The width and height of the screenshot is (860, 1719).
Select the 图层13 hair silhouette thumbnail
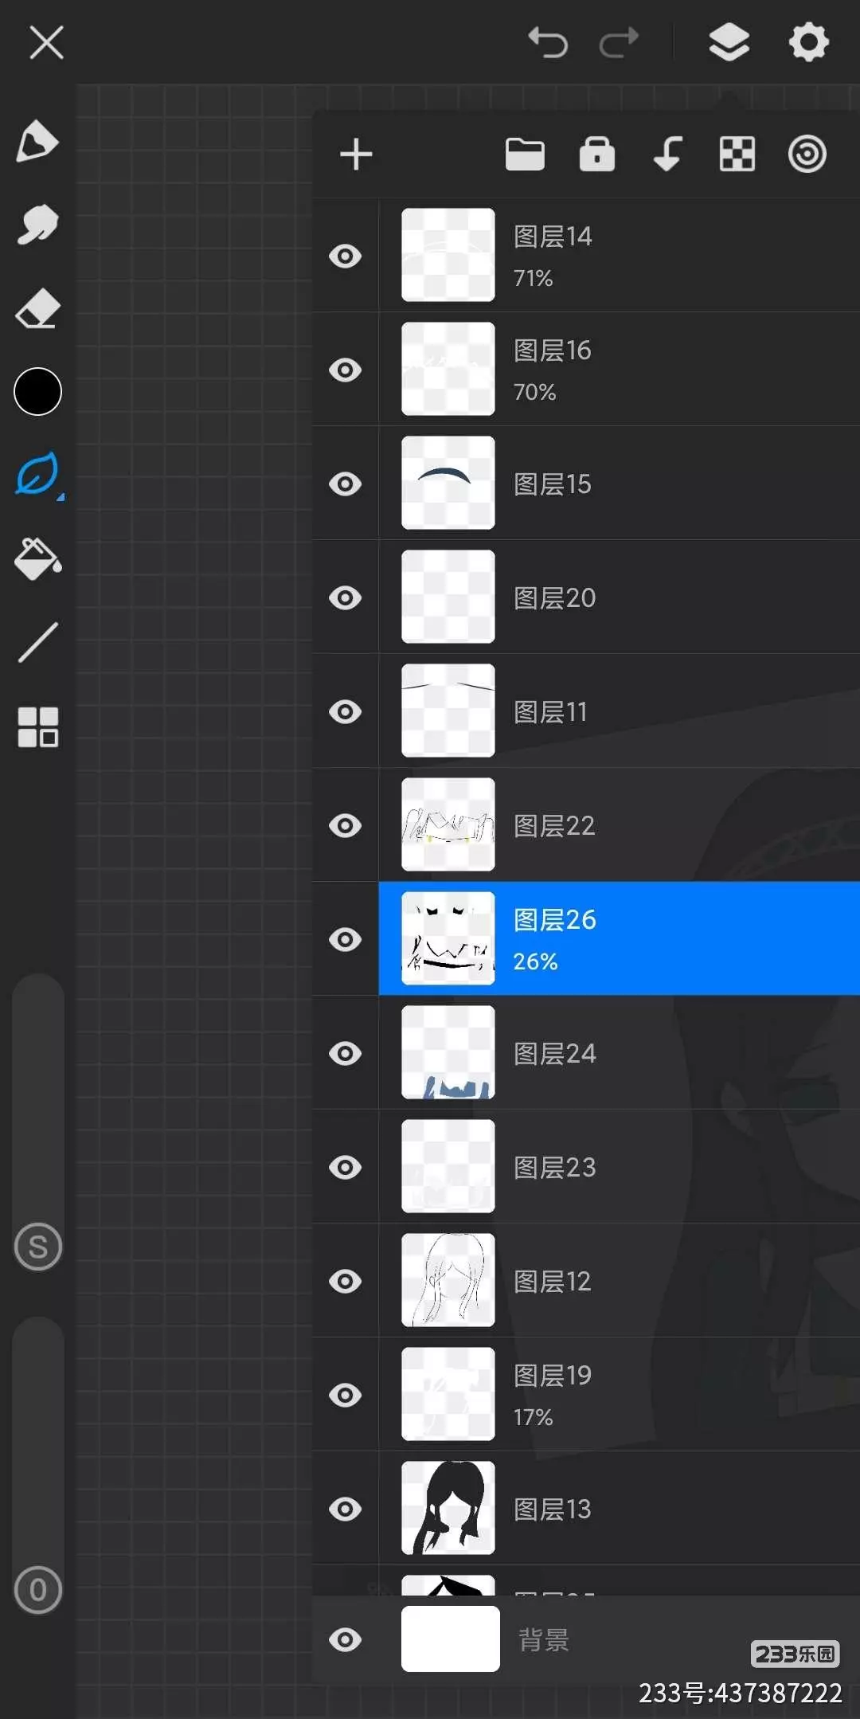pyautogui.click(x=448, y=1508)
